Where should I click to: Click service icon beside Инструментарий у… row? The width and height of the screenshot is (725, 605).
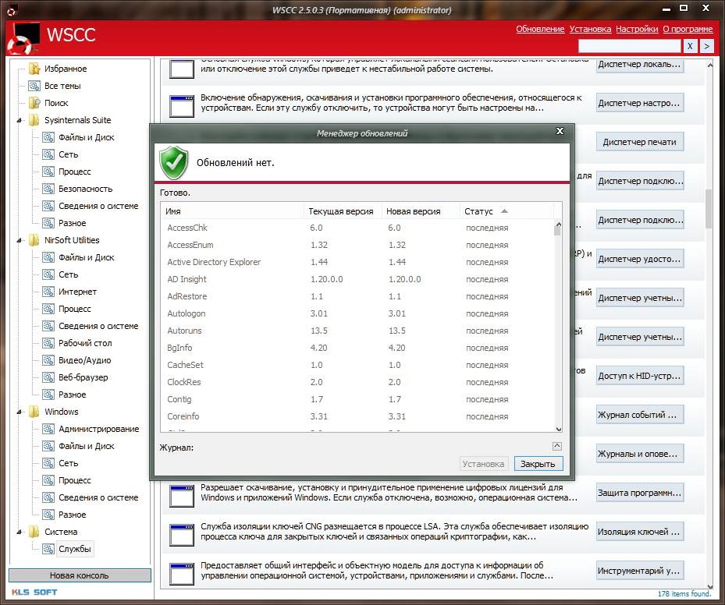click(x=182, y=574)
